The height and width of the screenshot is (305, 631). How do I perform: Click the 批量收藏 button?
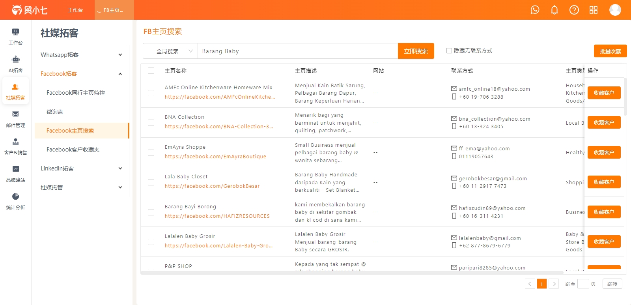(610, 51)
